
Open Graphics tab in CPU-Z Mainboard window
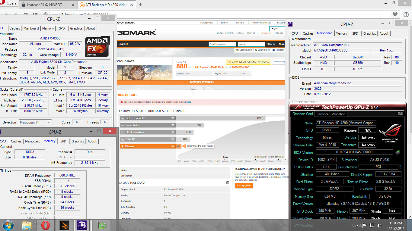[369, 33]
